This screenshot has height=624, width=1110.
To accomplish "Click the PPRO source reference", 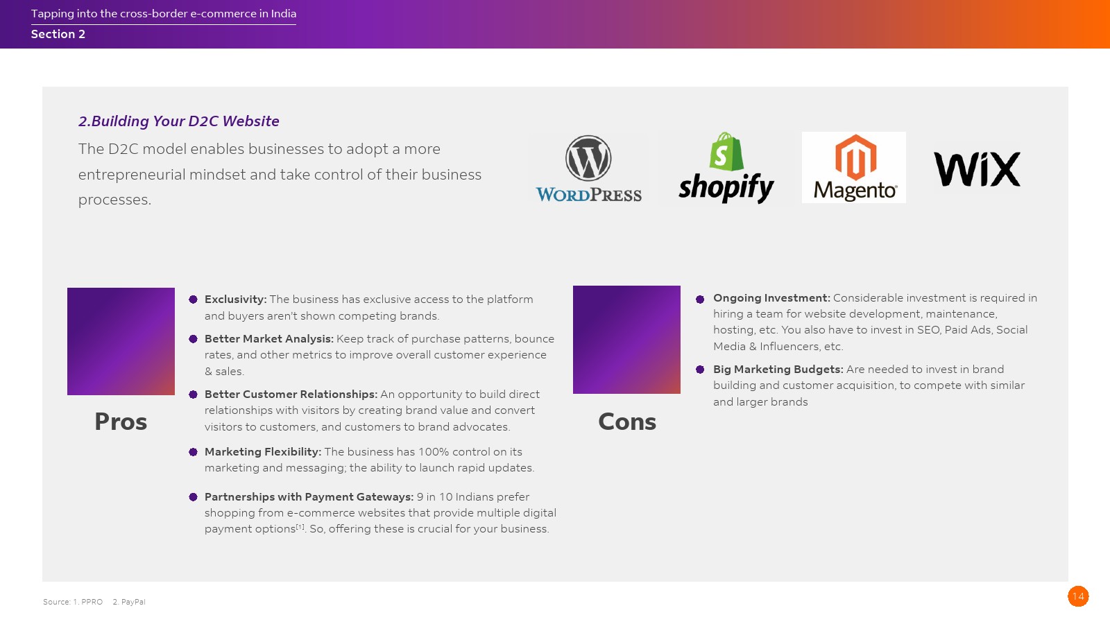I will click(92, 602).
